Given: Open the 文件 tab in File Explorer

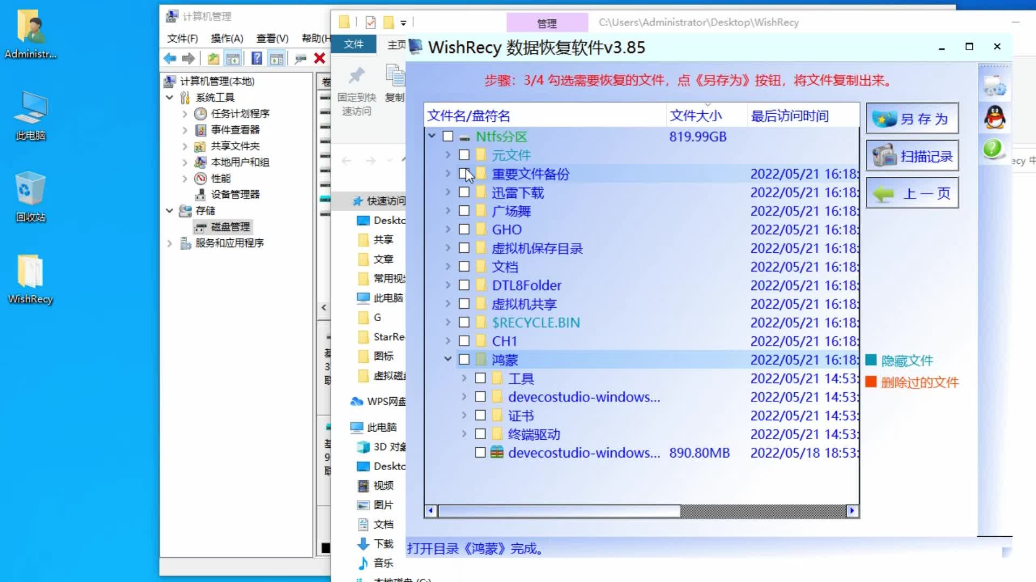Looking at the screenshot, I should pyautogui.click(x=353, y=44).
